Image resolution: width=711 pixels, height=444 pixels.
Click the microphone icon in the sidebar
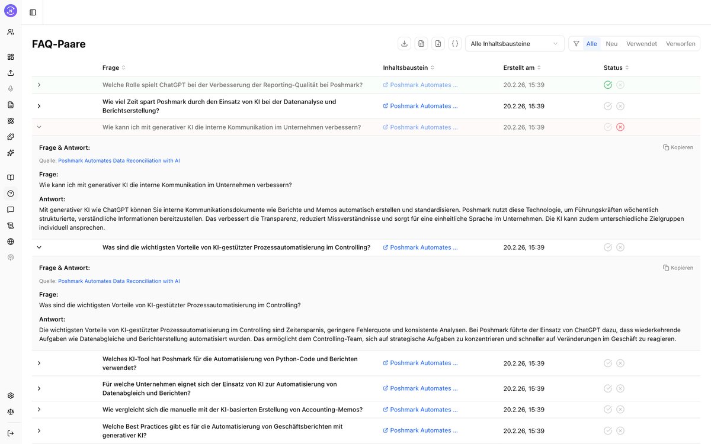pyautogui.click(x=11, y=89)
